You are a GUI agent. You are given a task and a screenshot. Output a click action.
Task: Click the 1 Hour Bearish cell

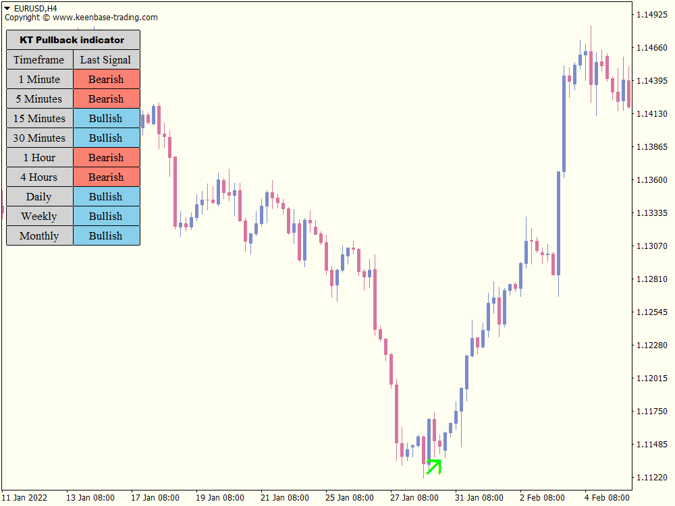point(106,157)
